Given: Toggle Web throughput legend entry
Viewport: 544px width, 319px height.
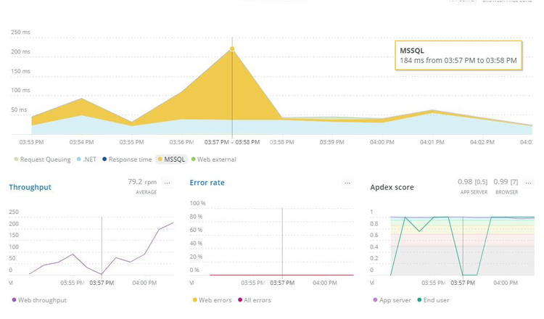Looking at the screenshot, I should click(x=39, y=299).
